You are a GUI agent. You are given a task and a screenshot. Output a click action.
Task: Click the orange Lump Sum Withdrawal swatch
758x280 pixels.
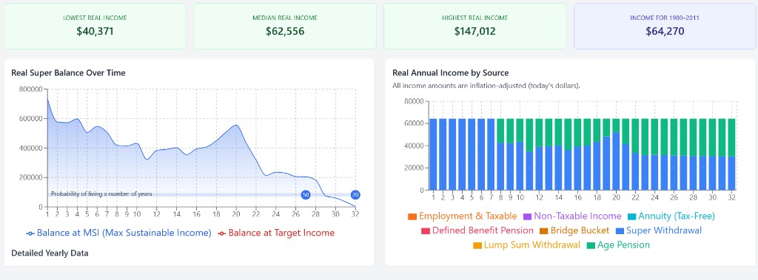[x=477, y=246]
